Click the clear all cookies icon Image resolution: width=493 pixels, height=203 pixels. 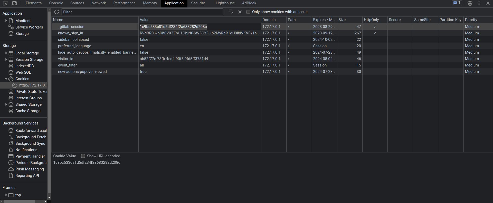231,12
